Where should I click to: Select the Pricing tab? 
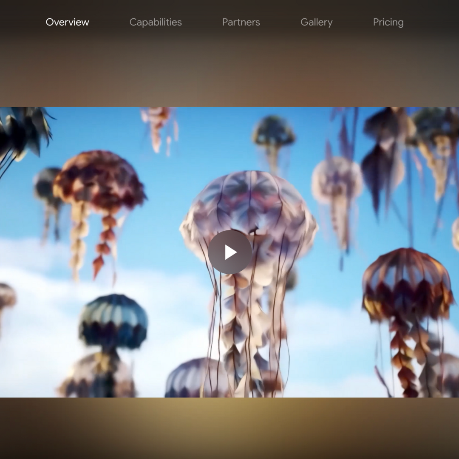point(388,22)
